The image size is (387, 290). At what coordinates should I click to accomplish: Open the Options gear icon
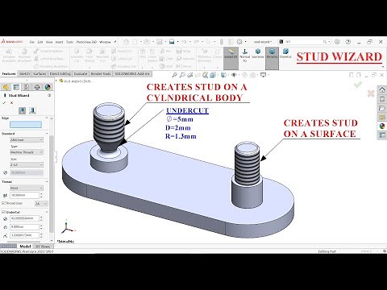239,42
